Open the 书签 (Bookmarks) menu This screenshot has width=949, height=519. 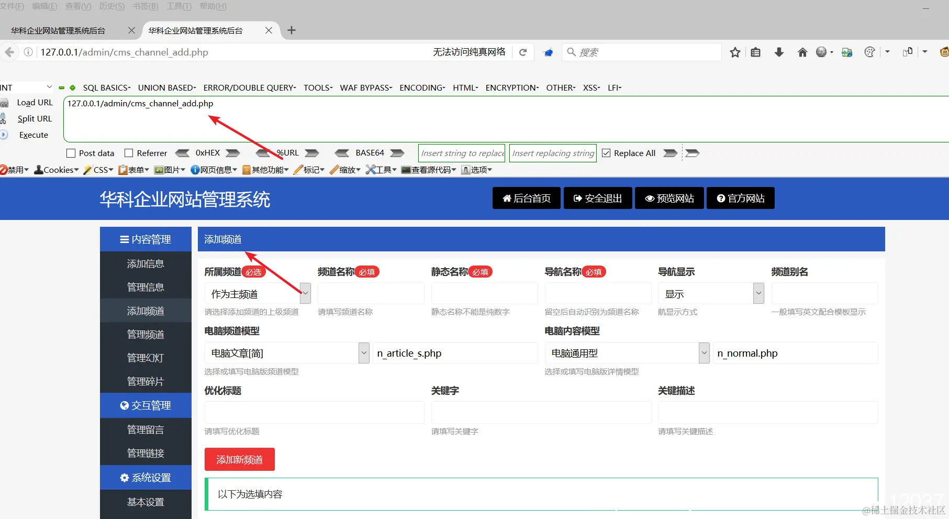(145, 6)
